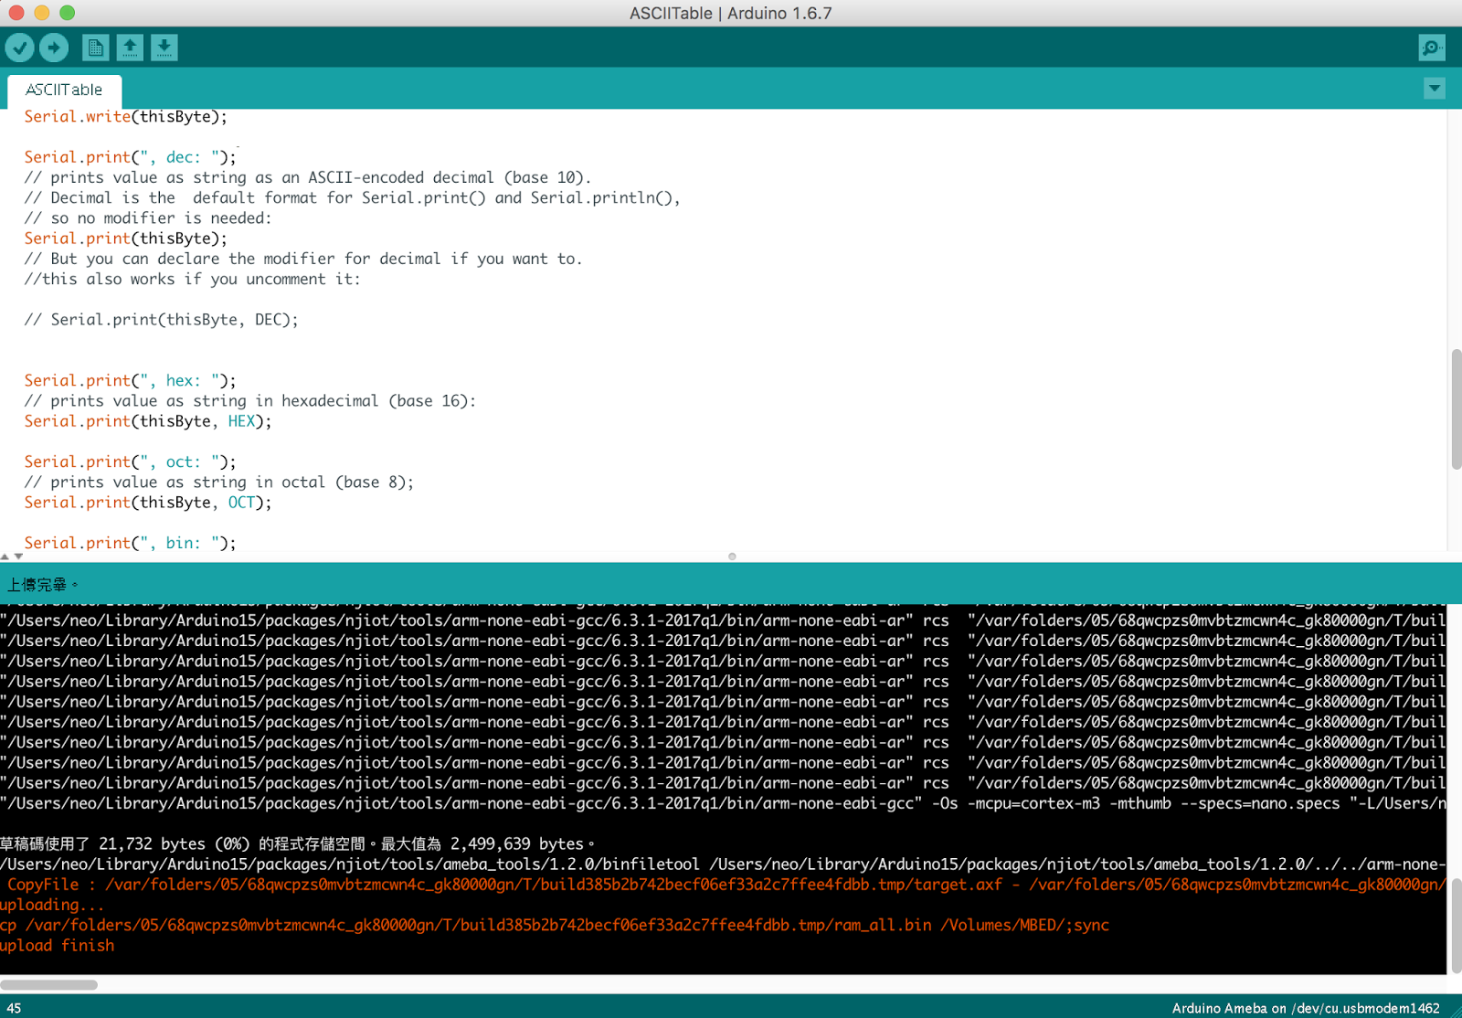Click the upload finish message in the console

[x=57, y=945]
